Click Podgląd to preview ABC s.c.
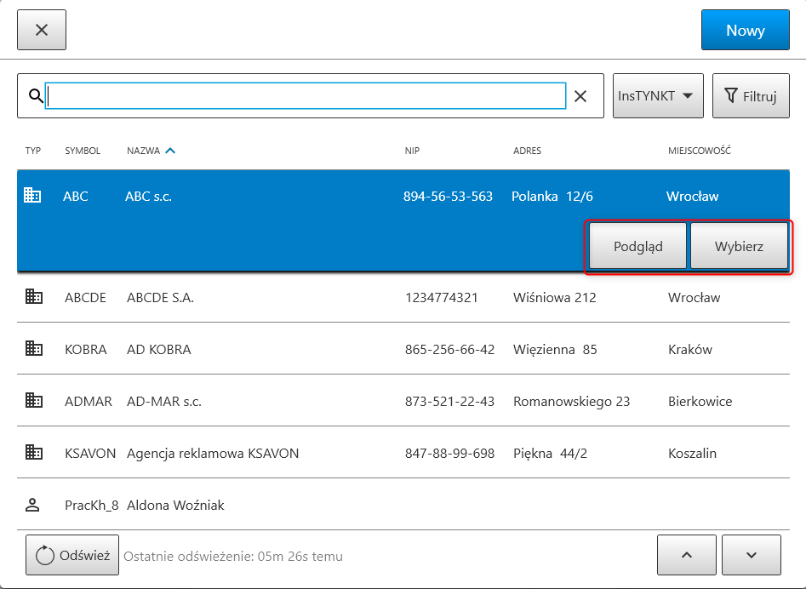806x589 pixels. tap(637, 247)
